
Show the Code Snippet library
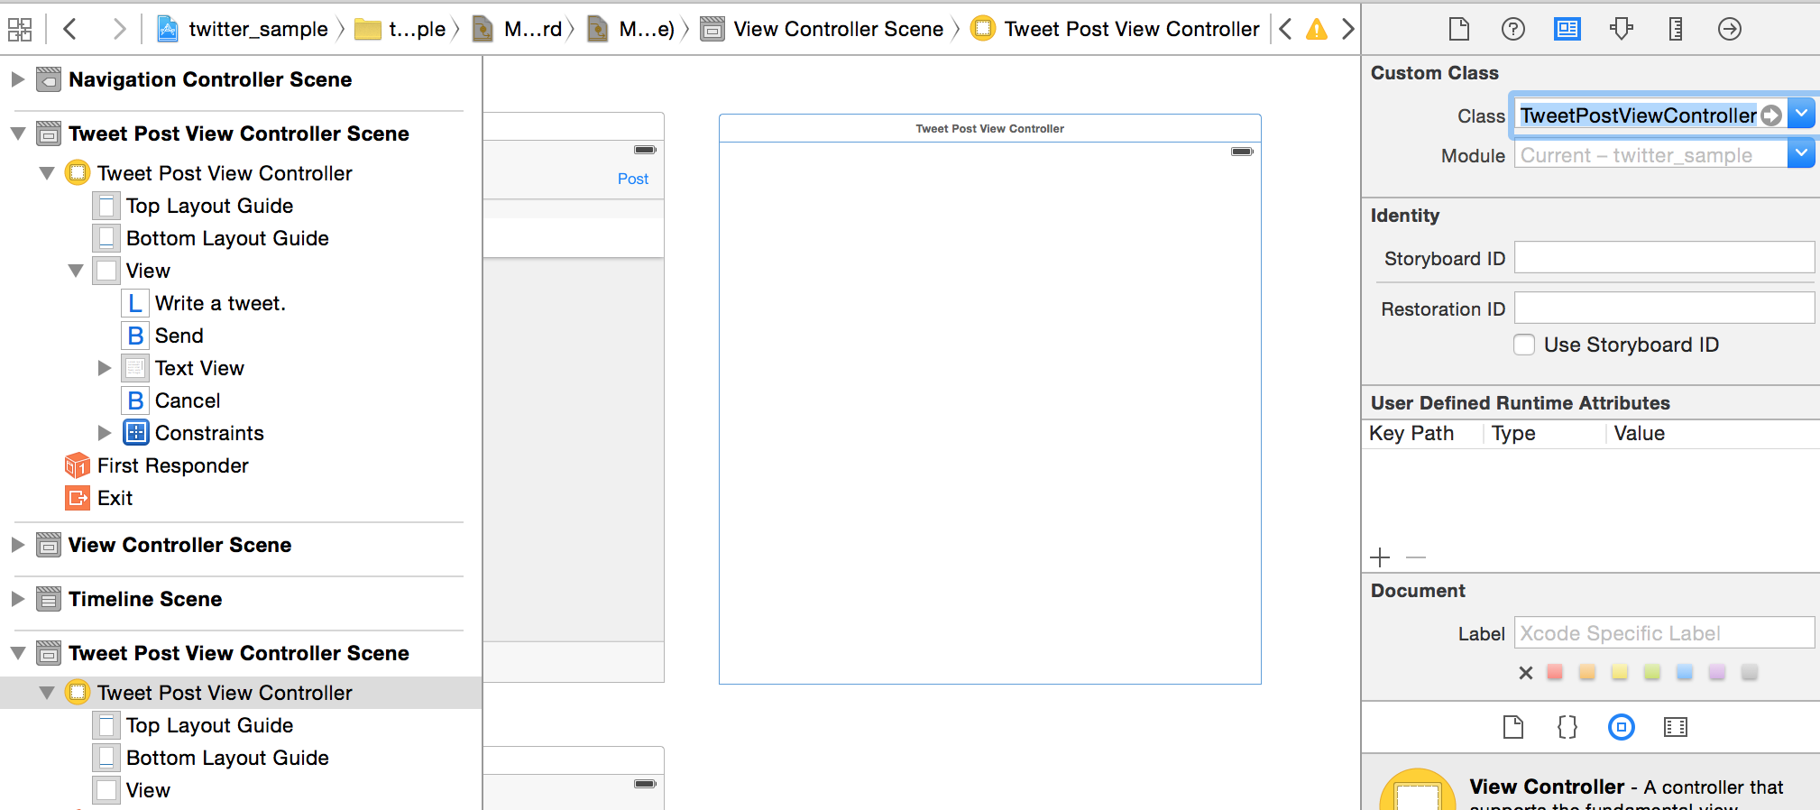pyautogui.click(x=1567, y=727)
